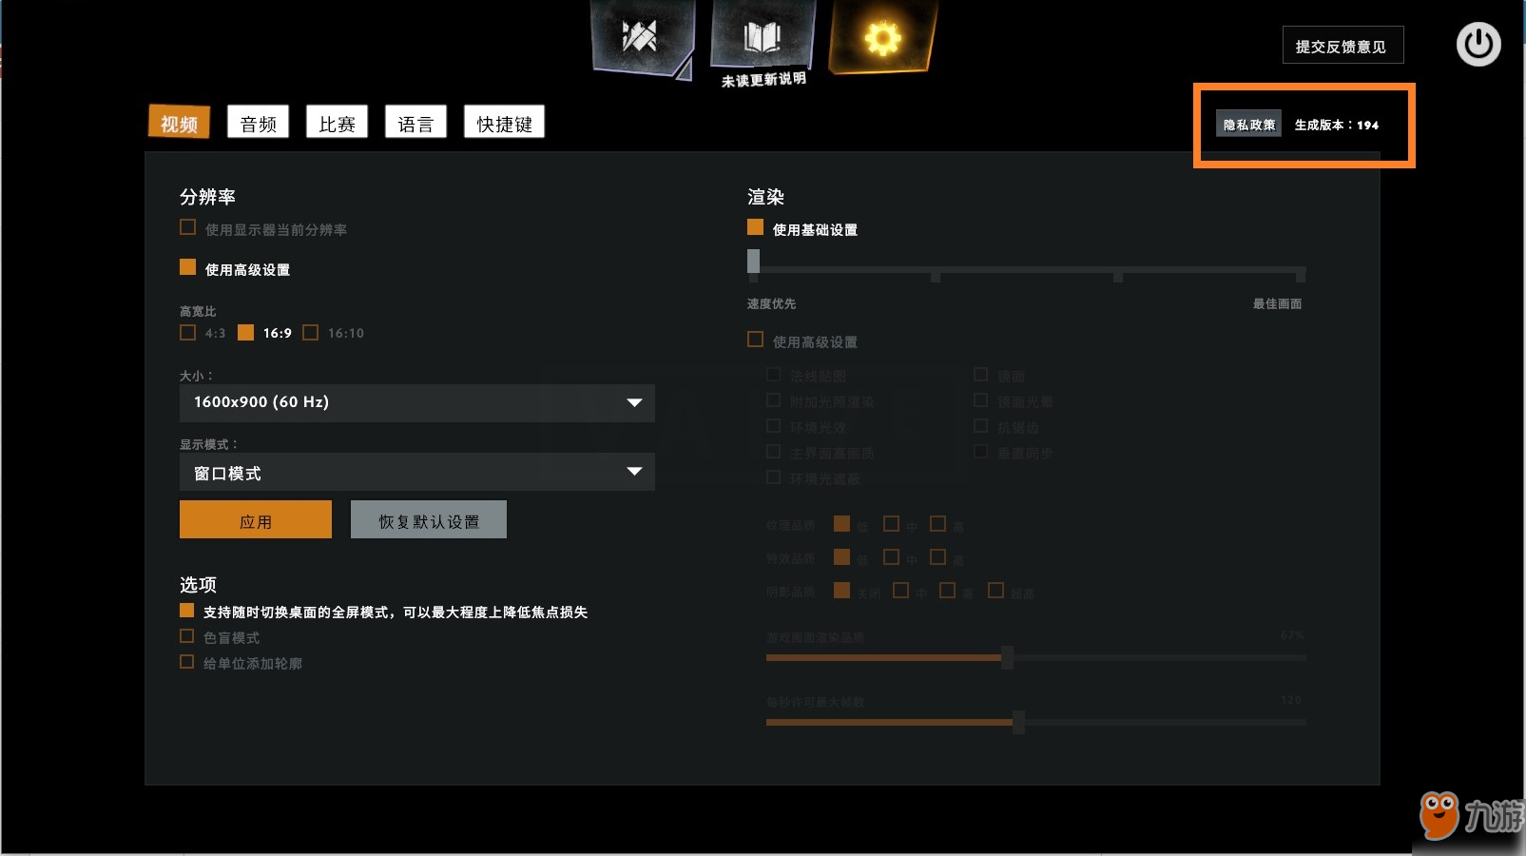
Task: Open the 窗口模式 display mode dropdown
Action: (417, 472)
